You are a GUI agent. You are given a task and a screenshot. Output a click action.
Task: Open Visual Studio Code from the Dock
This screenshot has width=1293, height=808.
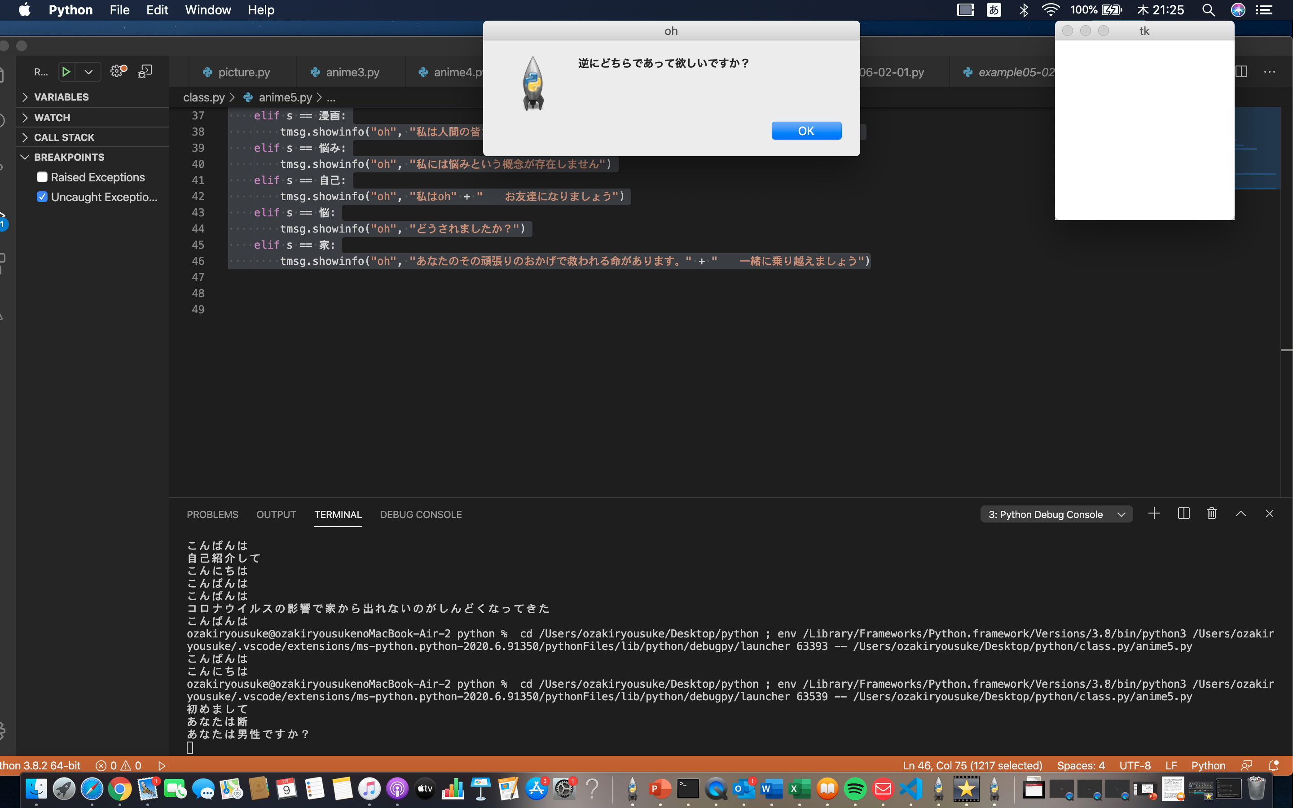click(910, 789)
